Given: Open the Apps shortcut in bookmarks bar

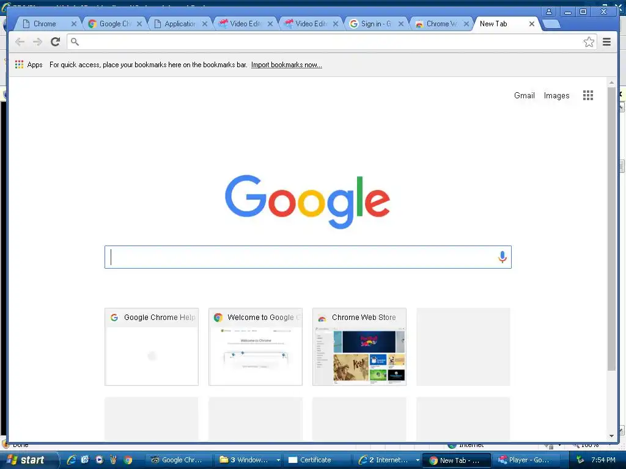Looking at the screenshot, I should (29, 65).
